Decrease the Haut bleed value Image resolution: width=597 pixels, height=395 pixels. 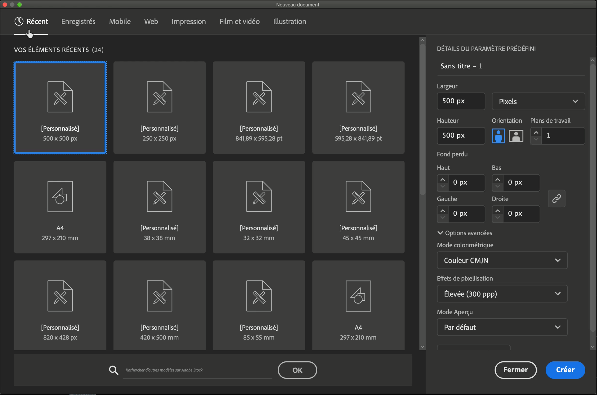tap(443, 186)
